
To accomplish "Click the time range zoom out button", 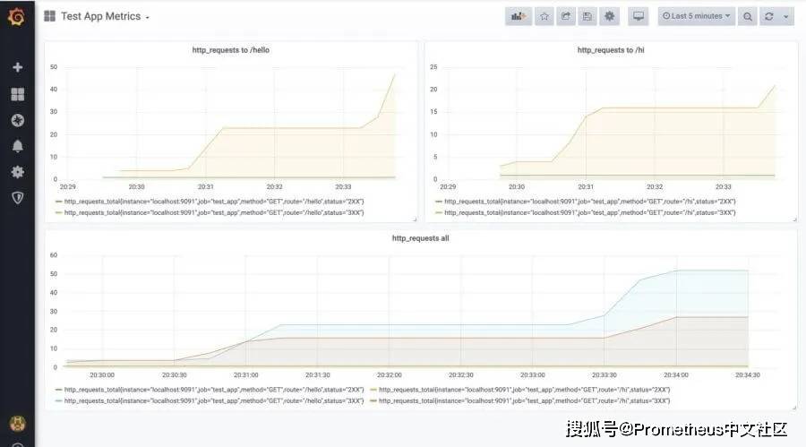I will point(748,16).
